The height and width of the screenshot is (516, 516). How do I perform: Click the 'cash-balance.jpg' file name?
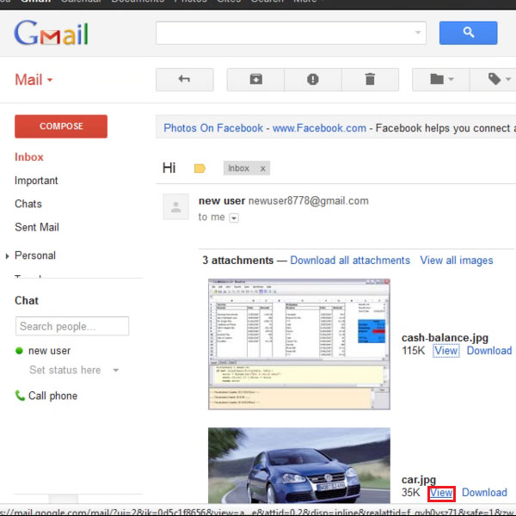tap(445, 338)
